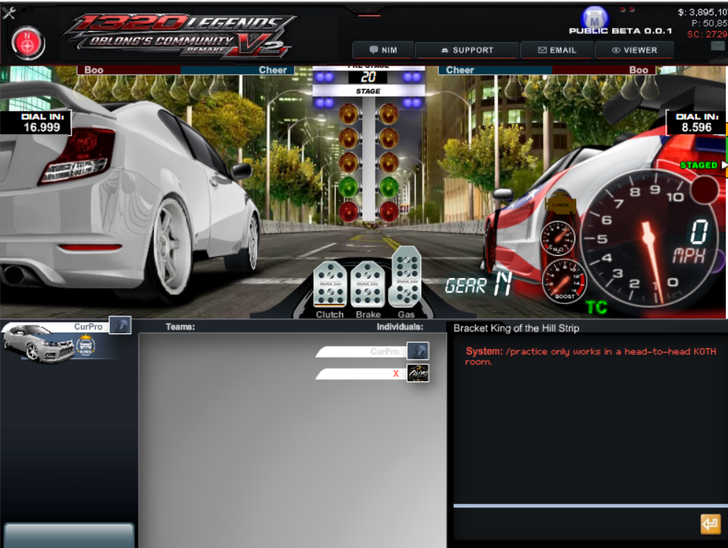
Task: Click the Individuals: column header
Action: pyautogui.click(x=400, y=327)
